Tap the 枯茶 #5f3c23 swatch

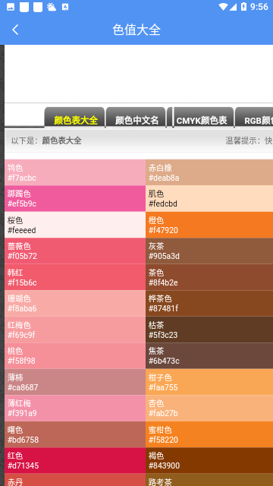pos(209,330)
